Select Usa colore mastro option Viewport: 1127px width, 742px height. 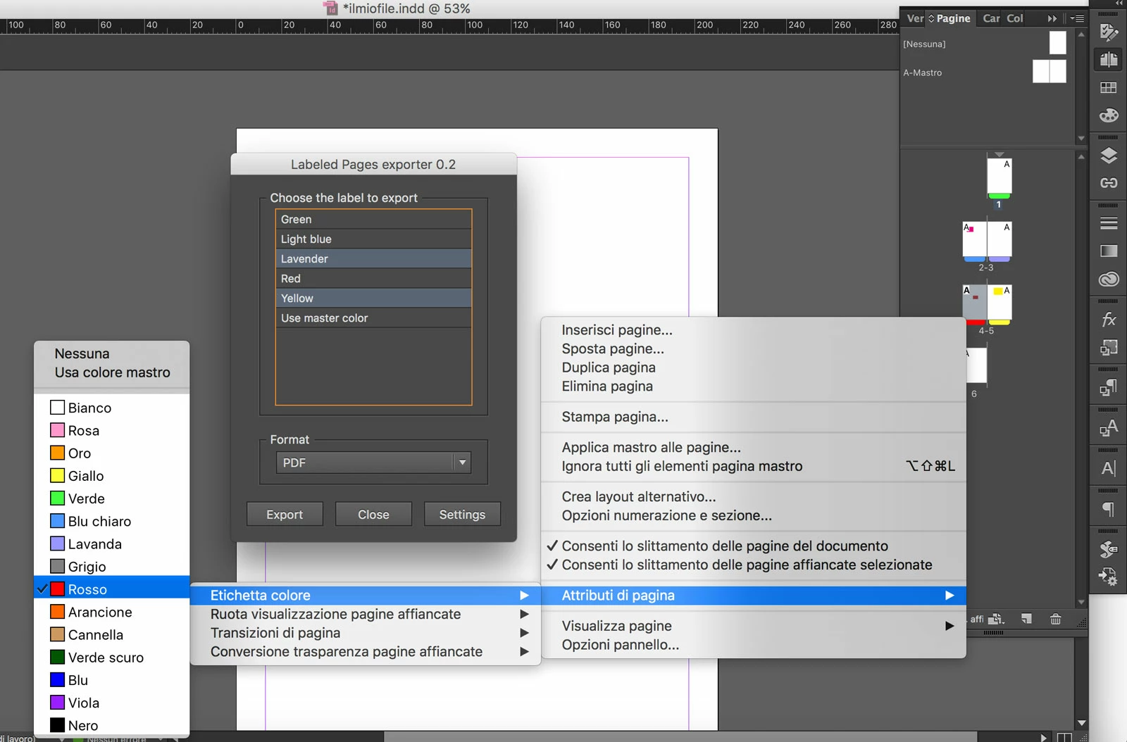(112, 372)
